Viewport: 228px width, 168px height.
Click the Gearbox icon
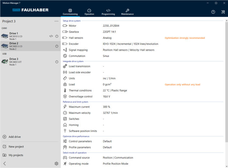point(65,32)
